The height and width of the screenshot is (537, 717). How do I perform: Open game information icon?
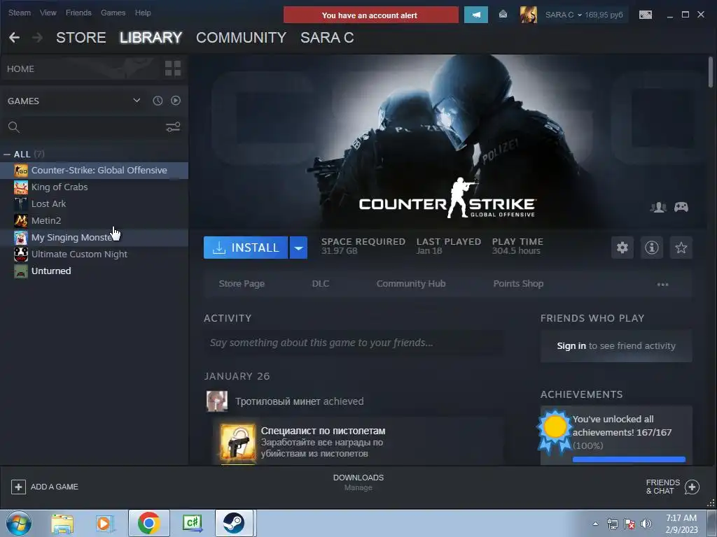652,248
